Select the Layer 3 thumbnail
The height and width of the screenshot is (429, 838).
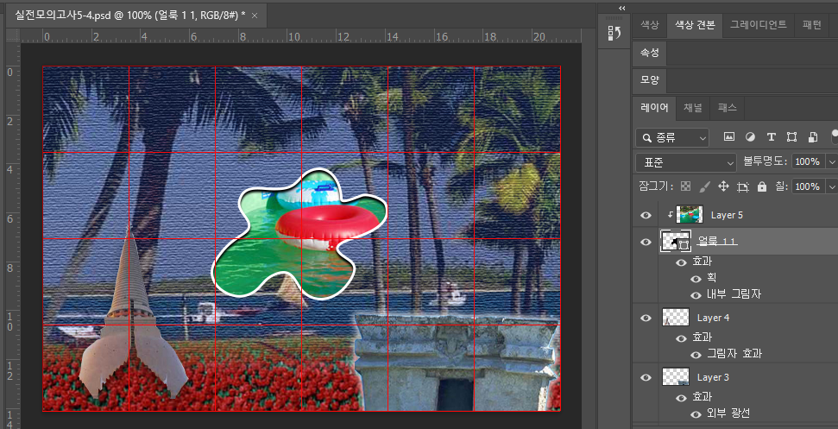coord(676,377)
